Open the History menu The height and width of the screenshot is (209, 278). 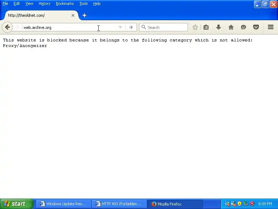click(x=44, y=3)
